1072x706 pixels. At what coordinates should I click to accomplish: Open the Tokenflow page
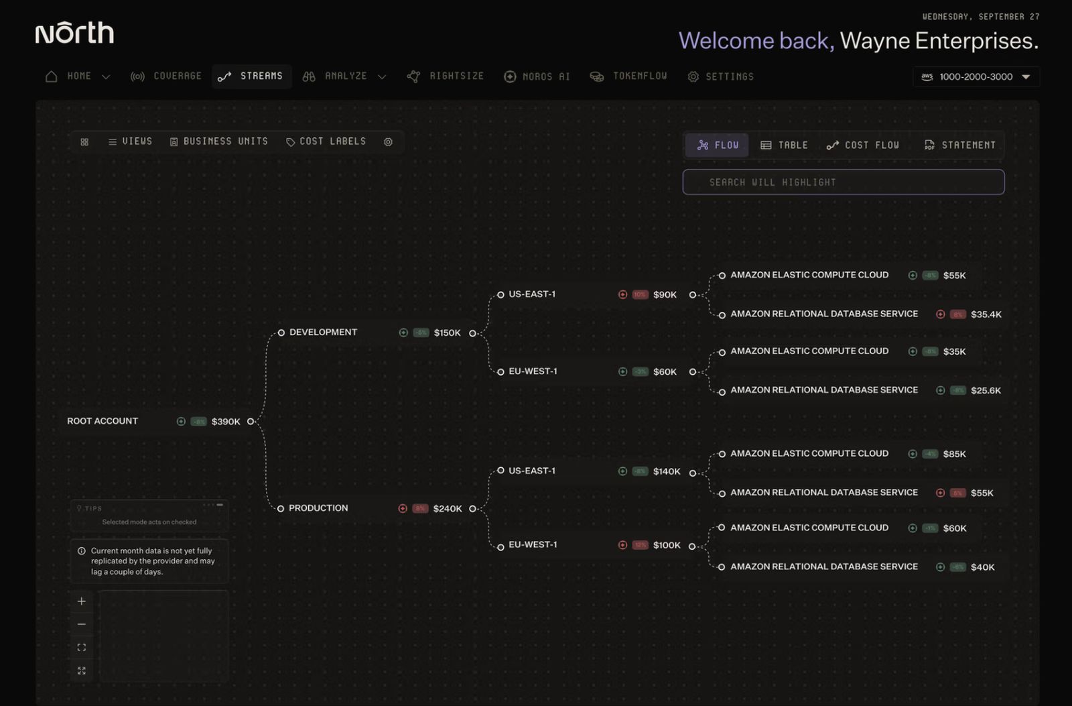coord(628,76)
